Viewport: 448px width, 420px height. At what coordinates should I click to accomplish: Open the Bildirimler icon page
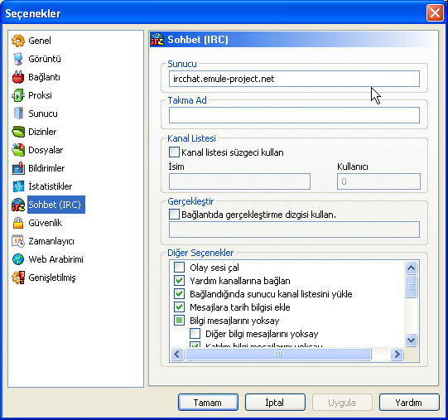pos(18,168)
